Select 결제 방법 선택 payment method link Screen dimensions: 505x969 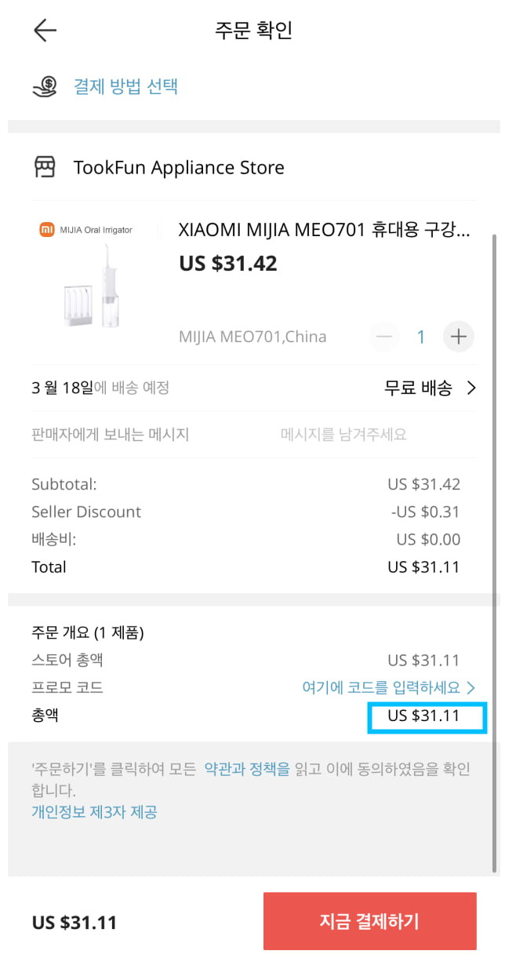click(125, 86)
